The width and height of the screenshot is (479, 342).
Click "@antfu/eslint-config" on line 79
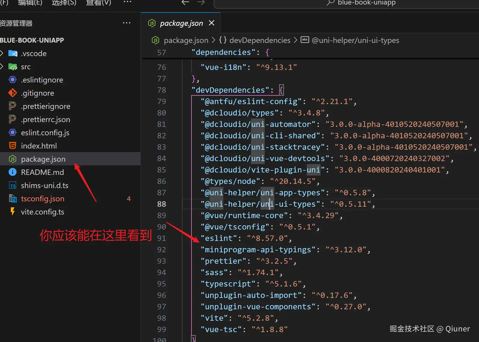pyautogui.click(x=251, y=101)
